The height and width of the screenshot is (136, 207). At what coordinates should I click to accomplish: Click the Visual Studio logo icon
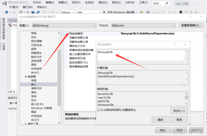coord(5,3)
